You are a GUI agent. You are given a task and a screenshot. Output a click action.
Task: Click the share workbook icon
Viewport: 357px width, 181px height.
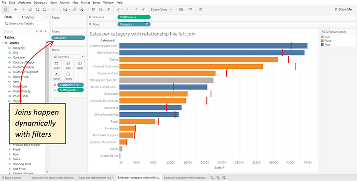(200, 9)
